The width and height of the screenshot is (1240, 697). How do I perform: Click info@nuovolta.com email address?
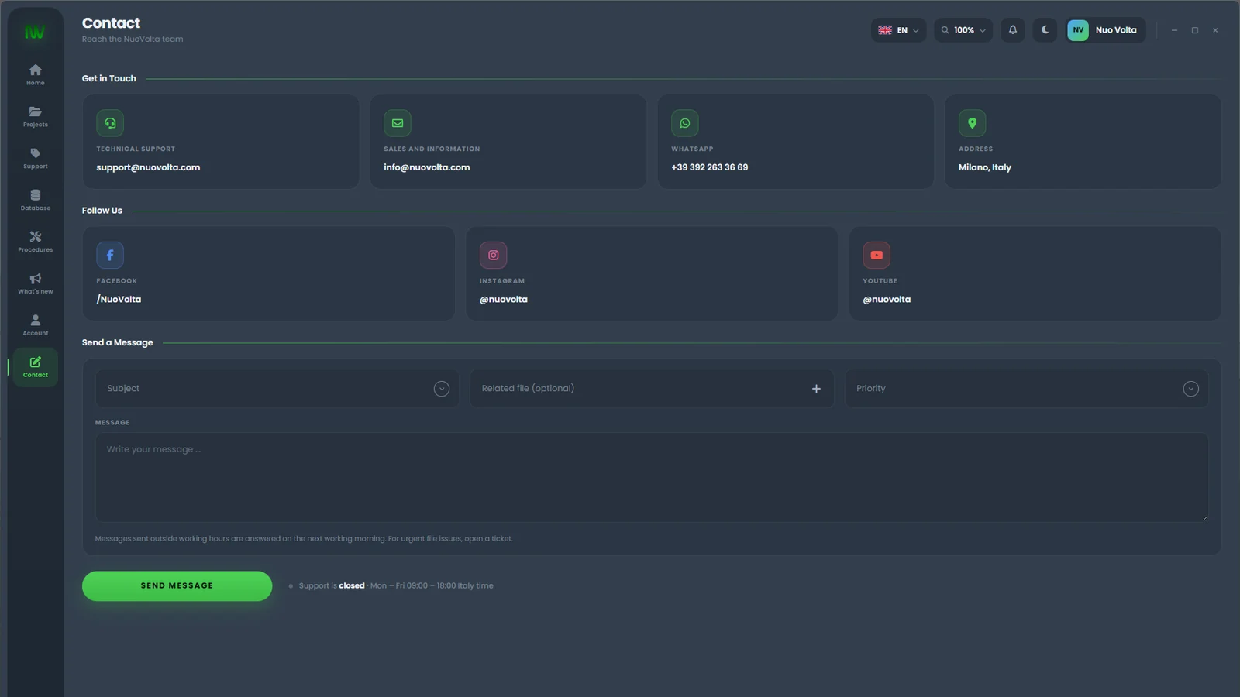pos(427,167)
